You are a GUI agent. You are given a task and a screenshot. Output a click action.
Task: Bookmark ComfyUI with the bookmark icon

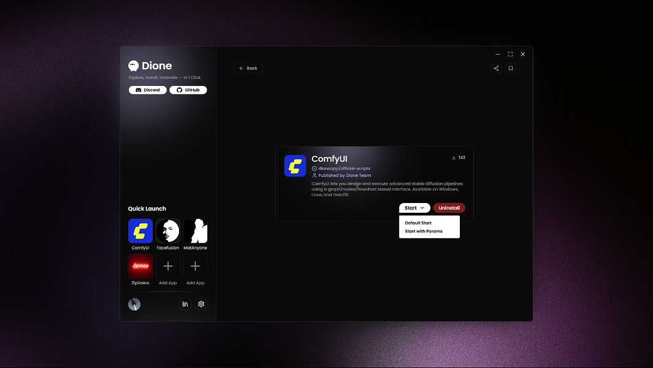511,68
